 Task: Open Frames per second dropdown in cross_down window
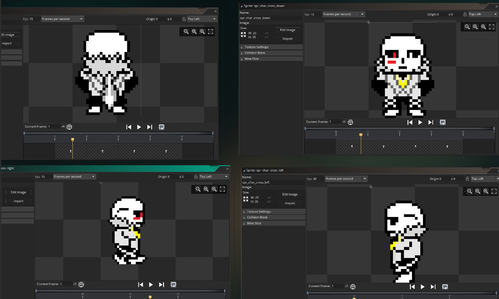(x=344, y=14)
